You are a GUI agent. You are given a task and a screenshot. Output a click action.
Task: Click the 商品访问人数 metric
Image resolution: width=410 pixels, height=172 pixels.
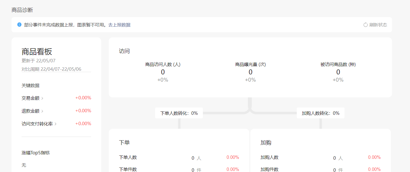click(163, 72)
